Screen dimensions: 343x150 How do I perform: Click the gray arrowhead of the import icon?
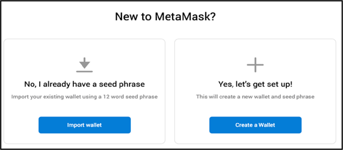84,65
